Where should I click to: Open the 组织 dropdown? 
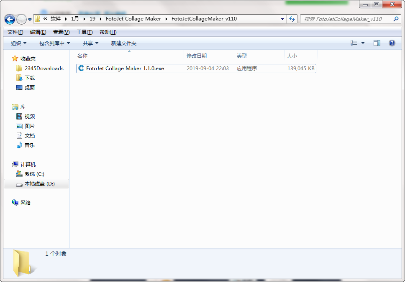point(18,43)
